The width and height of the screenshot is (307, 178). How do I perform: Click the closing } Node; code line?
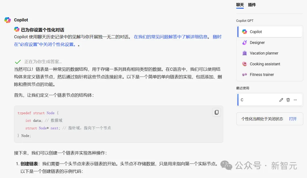(24, 136)
